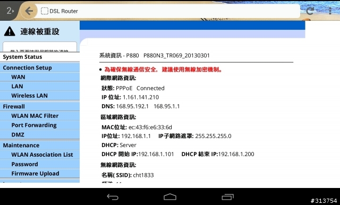Viewport: 340px width, 205px height.
Task: Click firmware version P880N3_TR069_20130301
Action: [x=176, y=55]
